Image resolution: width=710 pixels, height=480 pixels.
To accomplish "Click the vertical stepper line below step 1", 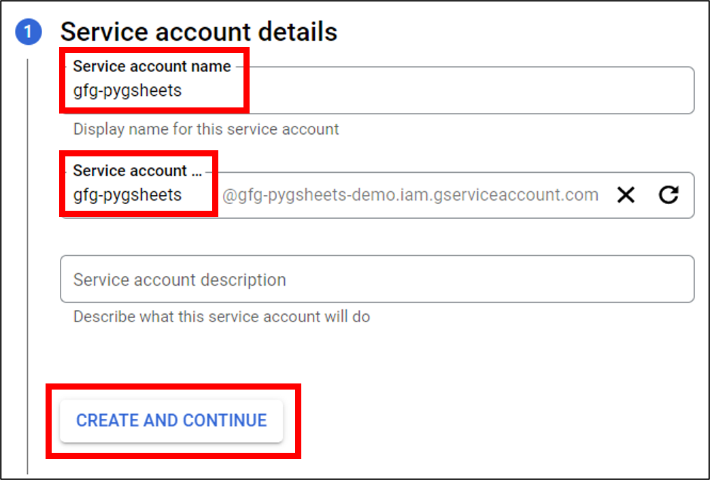I will (x=28, y=272).
